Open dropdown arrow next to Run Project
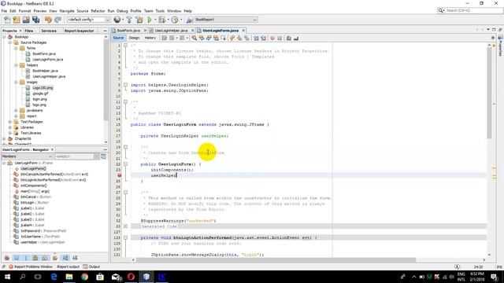The width and height of the screenshot is (504, 283). 155,20
